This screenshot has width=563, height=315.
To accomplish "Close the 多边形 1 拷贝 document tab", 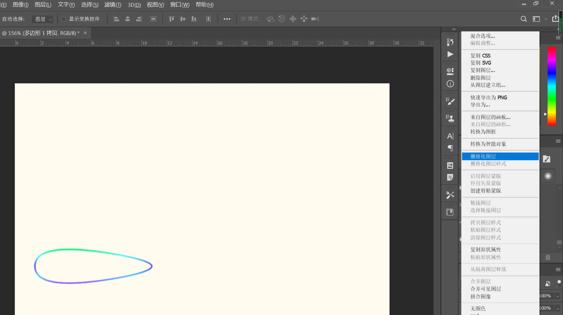I will [85, 33].
